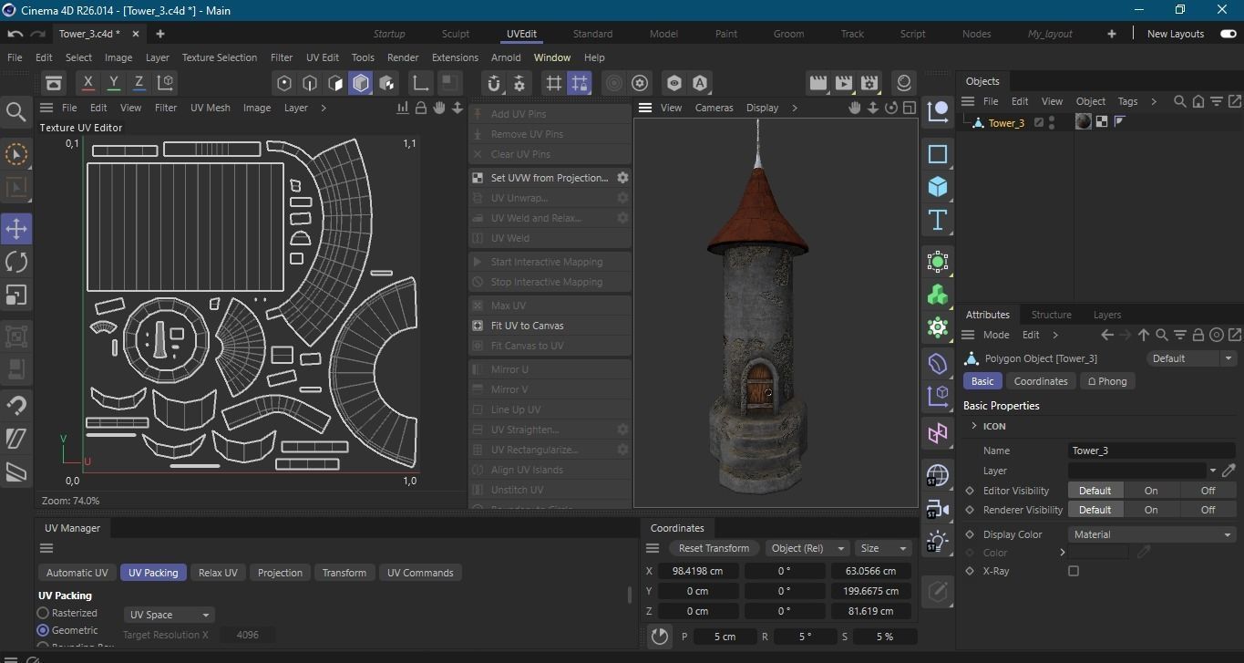Click the UV Commands button
The height and width of the screenshot is (663, 1244).
tap(420, 573)
